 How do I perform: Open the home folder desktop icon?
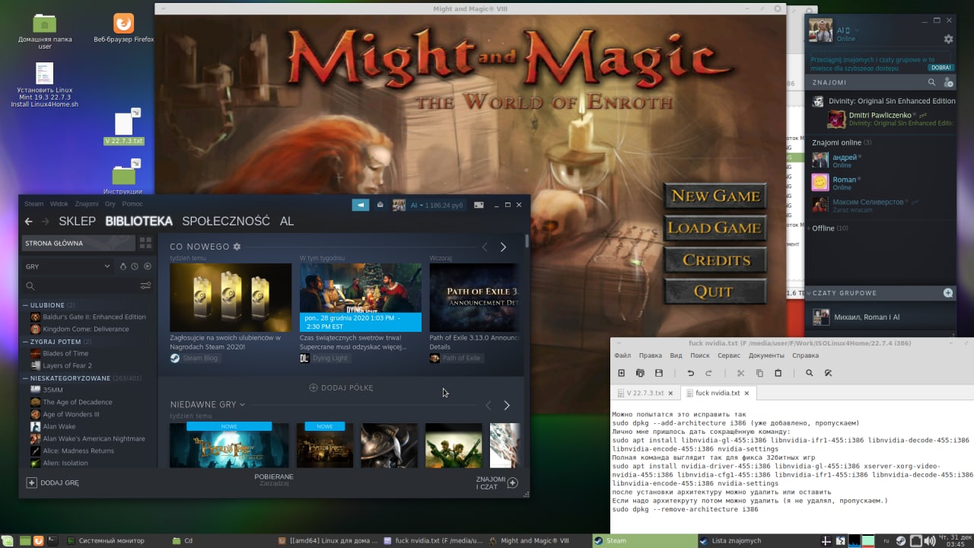point(45,24)
